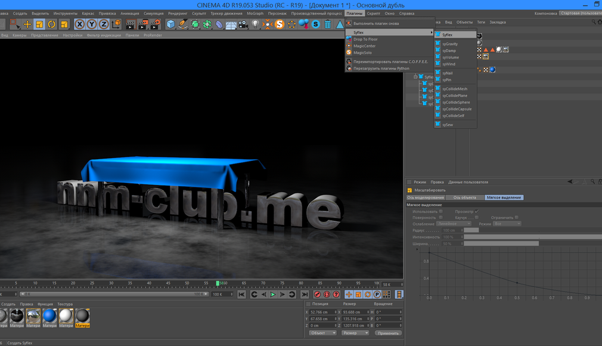Image resolution: width=602 pixels, height=346 pixels.
Task: Activate the Scale tool in toolbar
Action: tap(39, 24)
